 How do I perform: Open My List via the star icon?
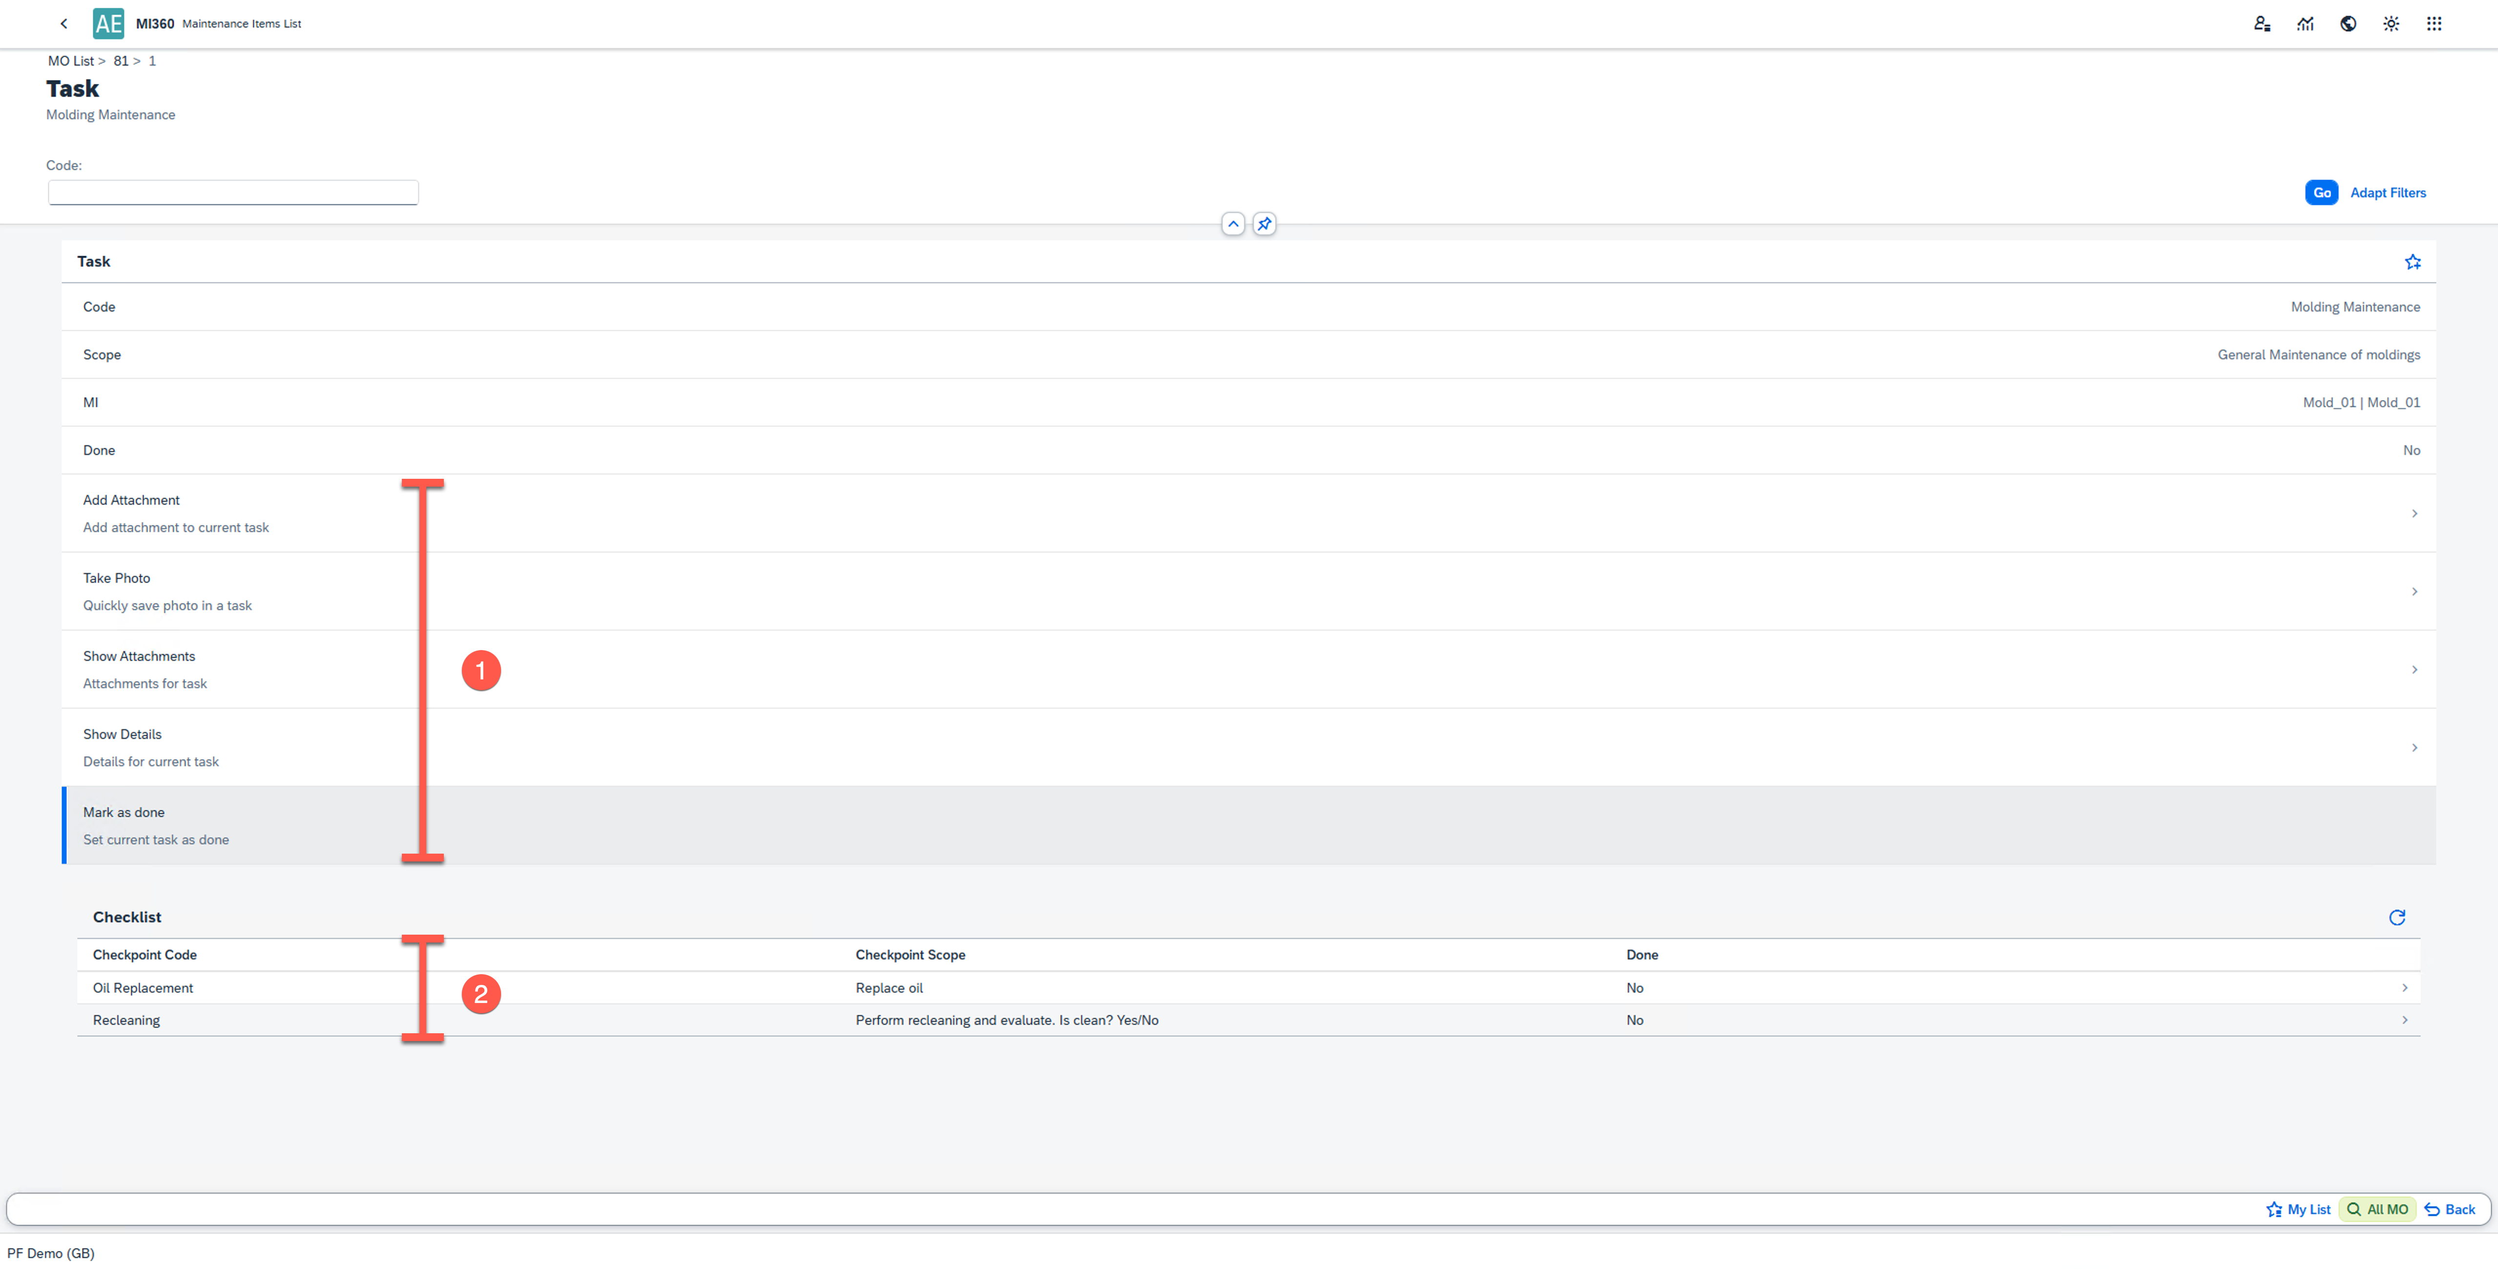(2298, 1209)
